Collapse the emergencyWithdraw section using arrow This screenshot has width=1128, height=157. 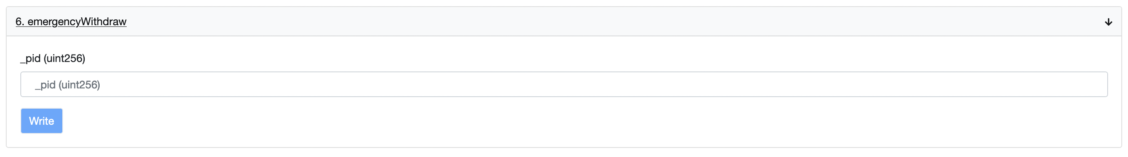pos(1108,22)
